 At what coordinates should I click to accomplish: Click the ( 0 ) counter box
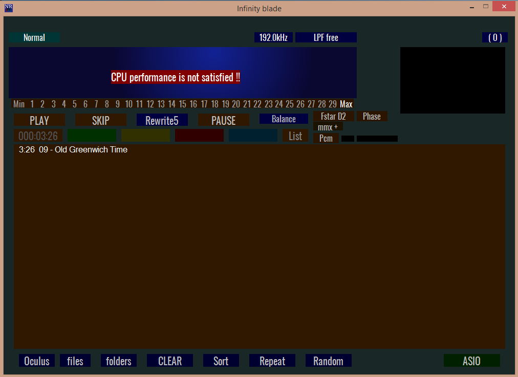coord(495,37)
